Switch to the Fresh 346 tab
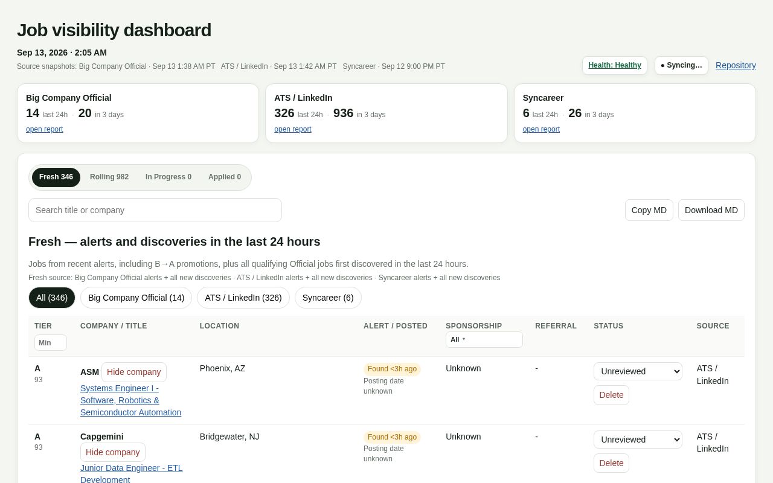The width and height of the screenshot is (773, 483). click(56, 178)
